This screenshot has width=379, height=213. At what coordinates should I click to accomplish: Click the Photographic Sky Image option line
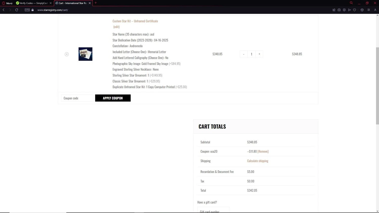click(147, 64)
